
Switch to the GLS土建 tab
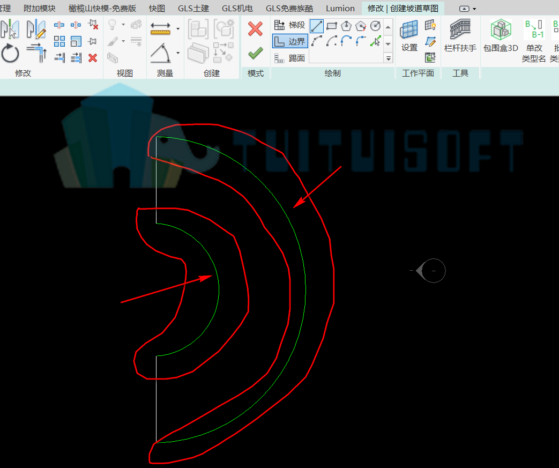(193, 8)
